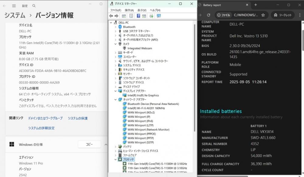Open the hamburger navigation menu in Settings
Viewport: 304px width, 177px height.
pos(14,6)
